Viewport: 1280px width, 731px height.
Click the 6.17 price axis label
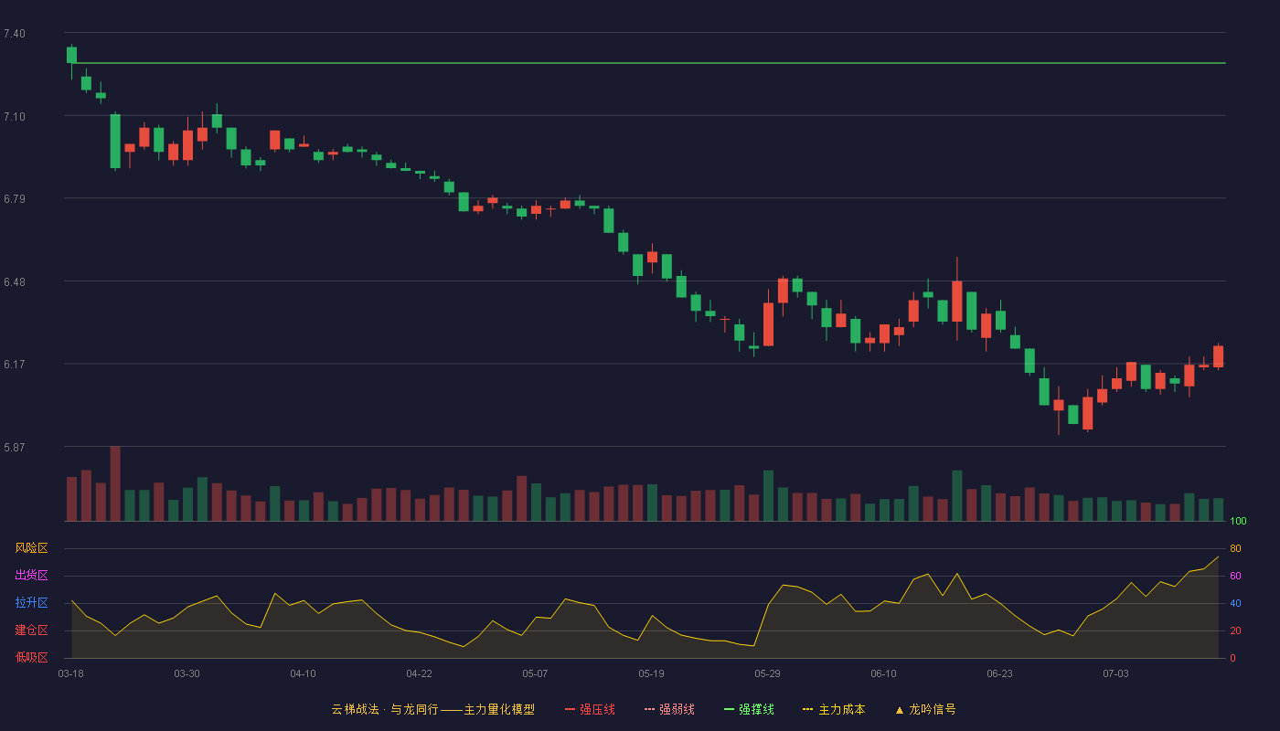click(15, 365)
